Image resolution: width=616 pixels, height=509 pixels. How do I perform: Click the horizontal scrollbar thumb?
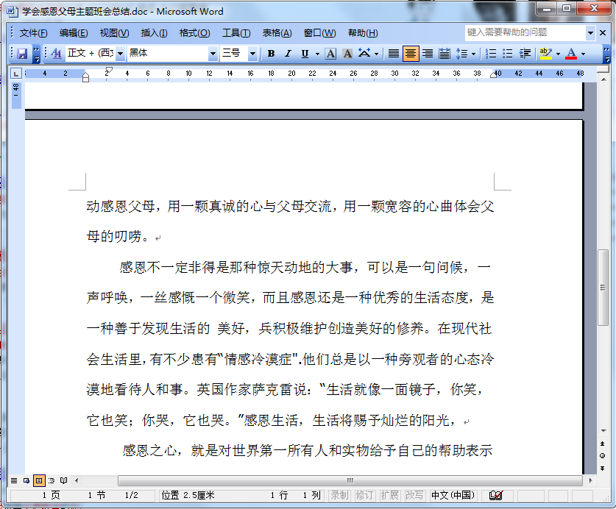pos(350,480)
